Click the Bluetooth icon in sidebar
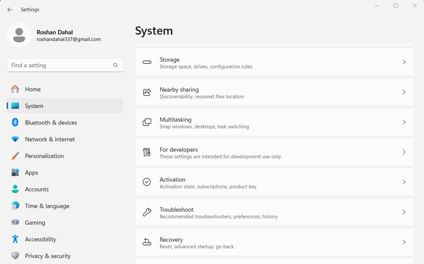This screenshot has width=424, height=264. coord(15,122)
